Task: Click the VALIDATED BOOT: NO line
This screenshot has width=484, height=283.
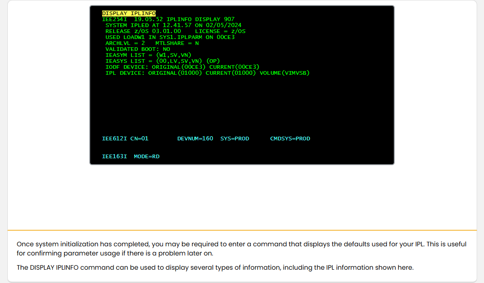Action: click(138, 49)
